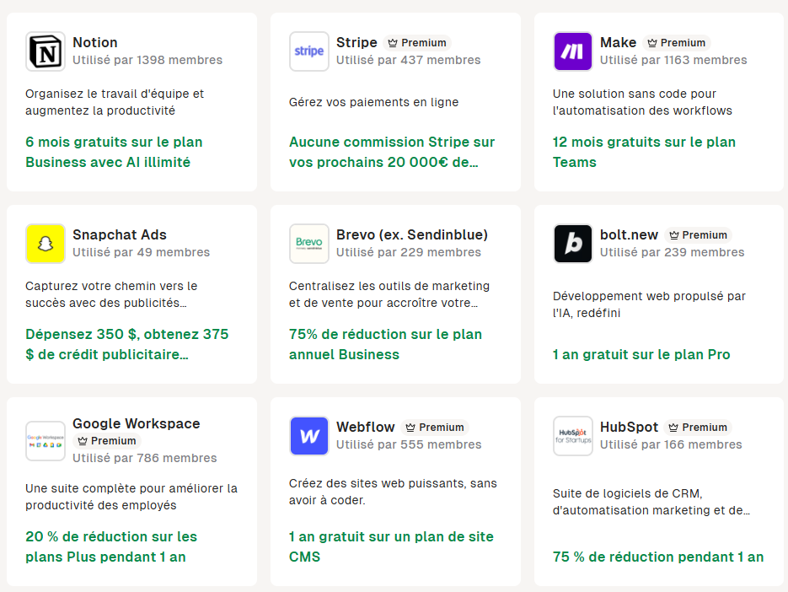Click the Notion logo icon
This screenshot has width=788, height=592.
(46, 51)
